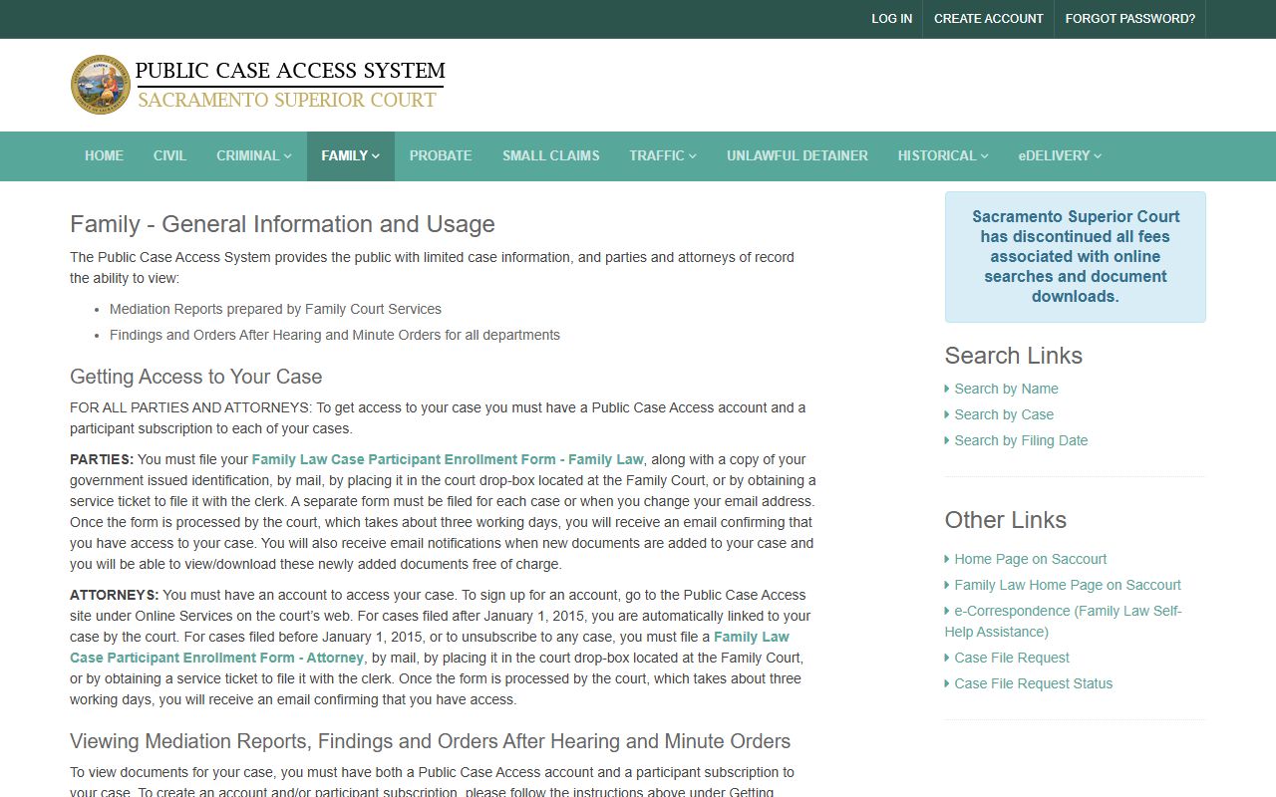Open the Case File Request Status link
The height and width of the screenshot is (797, 1276).
point(1034,683)
